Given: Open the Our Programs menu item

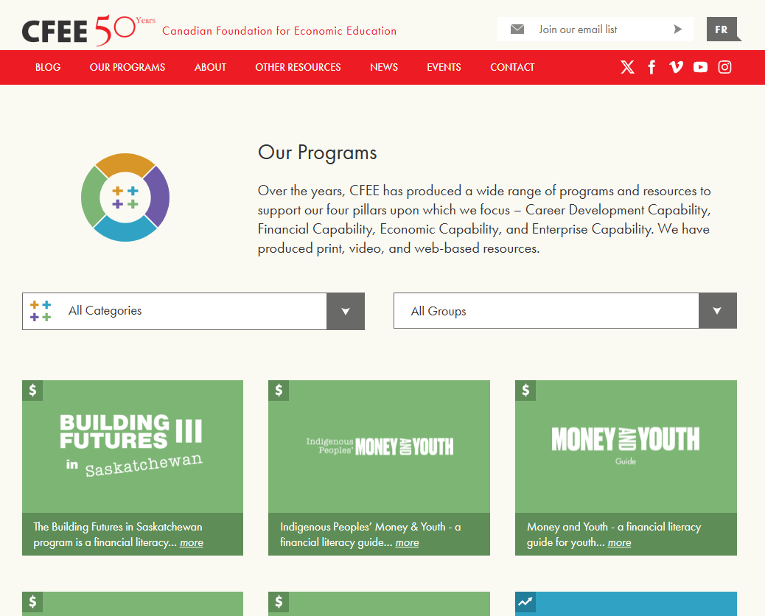Looking at the screenshot, I should (128, 67).
